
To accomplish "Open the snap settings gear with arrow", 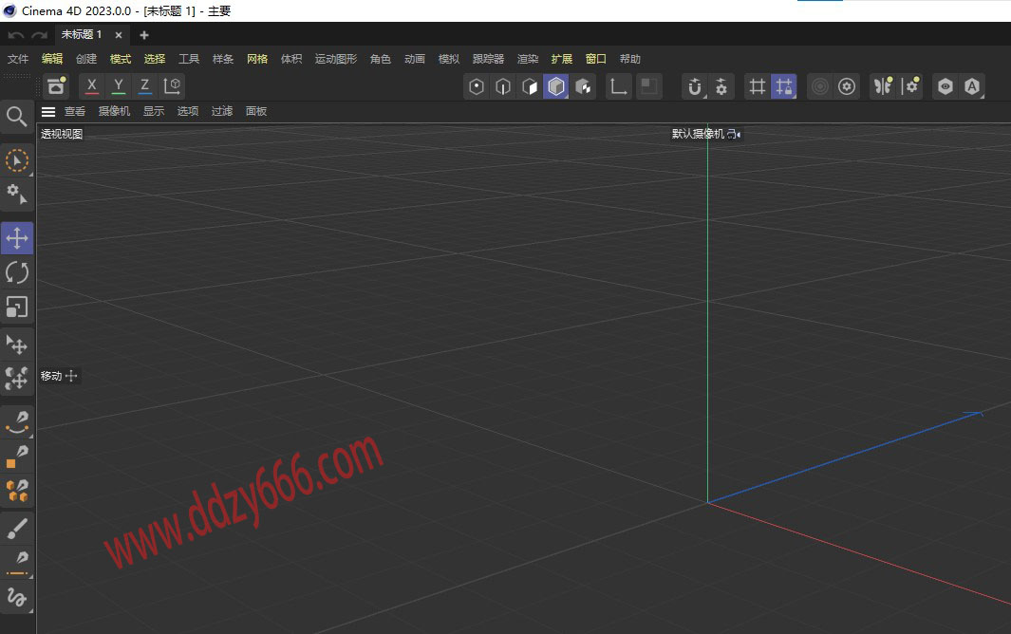I will (x=721, y=86).
